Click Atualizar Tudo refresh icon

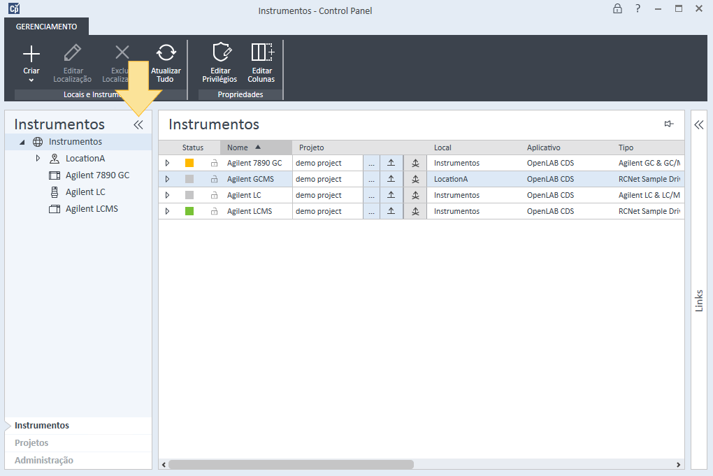(166, 52)
